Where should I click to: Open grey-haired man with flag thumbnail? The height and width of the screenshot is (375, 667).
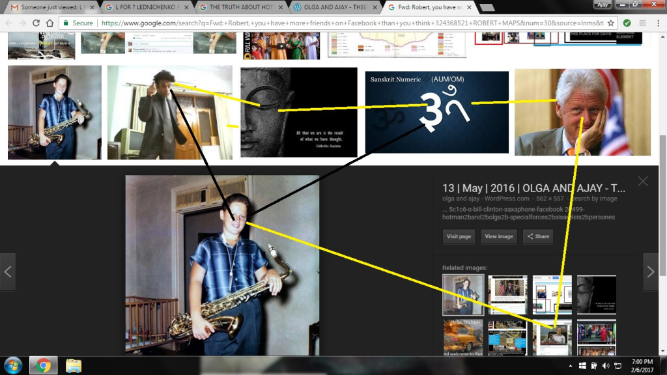coord(582,112)
